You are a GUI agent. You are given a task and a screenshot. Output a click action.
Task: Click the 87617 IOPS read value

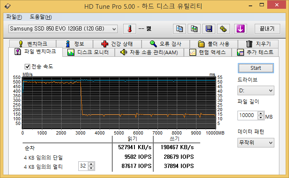pyautogui.click(x=137, y=166)
